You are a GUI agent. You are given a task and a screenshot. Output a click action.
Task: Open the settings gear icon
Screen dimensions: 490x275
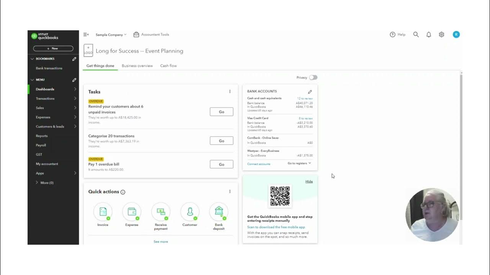(441, 34)
